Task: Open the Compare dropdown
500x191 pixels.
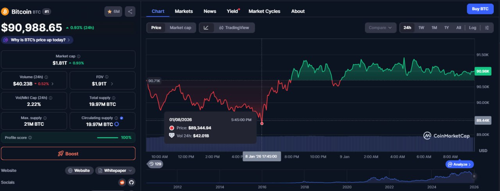Action: click(380, 28)
